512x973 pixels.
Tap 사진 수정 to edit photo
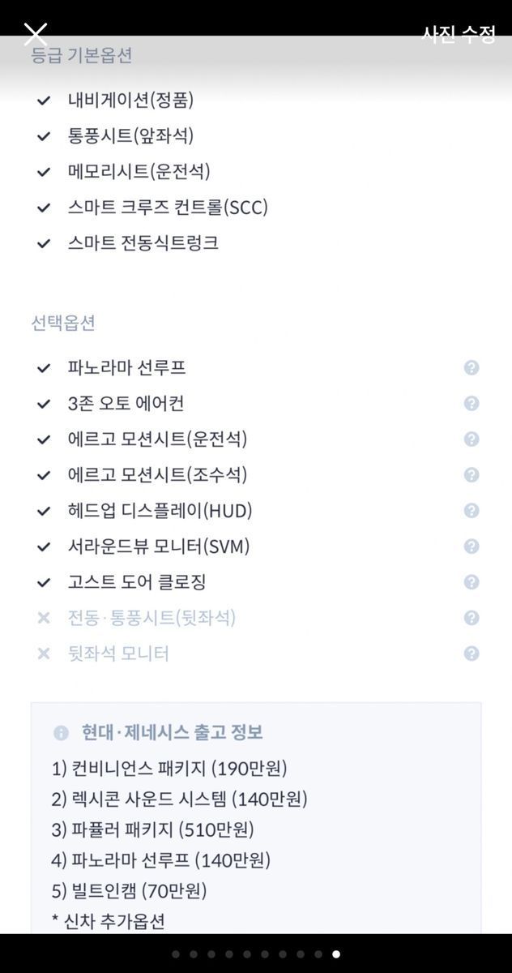click(458, 34)
